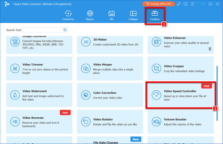Open the Video Enhancer title
The width and height of the screenshot is (223, 144).
[175, 38]
